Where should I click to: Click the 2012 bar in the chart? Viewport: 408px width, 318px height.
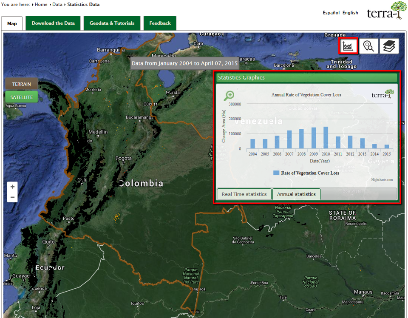350,142
